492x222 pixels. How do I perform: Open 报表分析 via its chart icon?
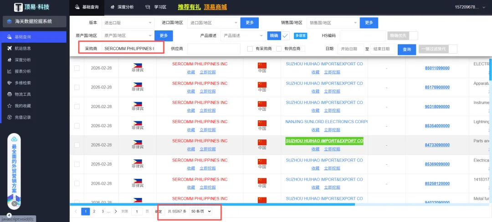pyautogui.click(x=10, y=71)
